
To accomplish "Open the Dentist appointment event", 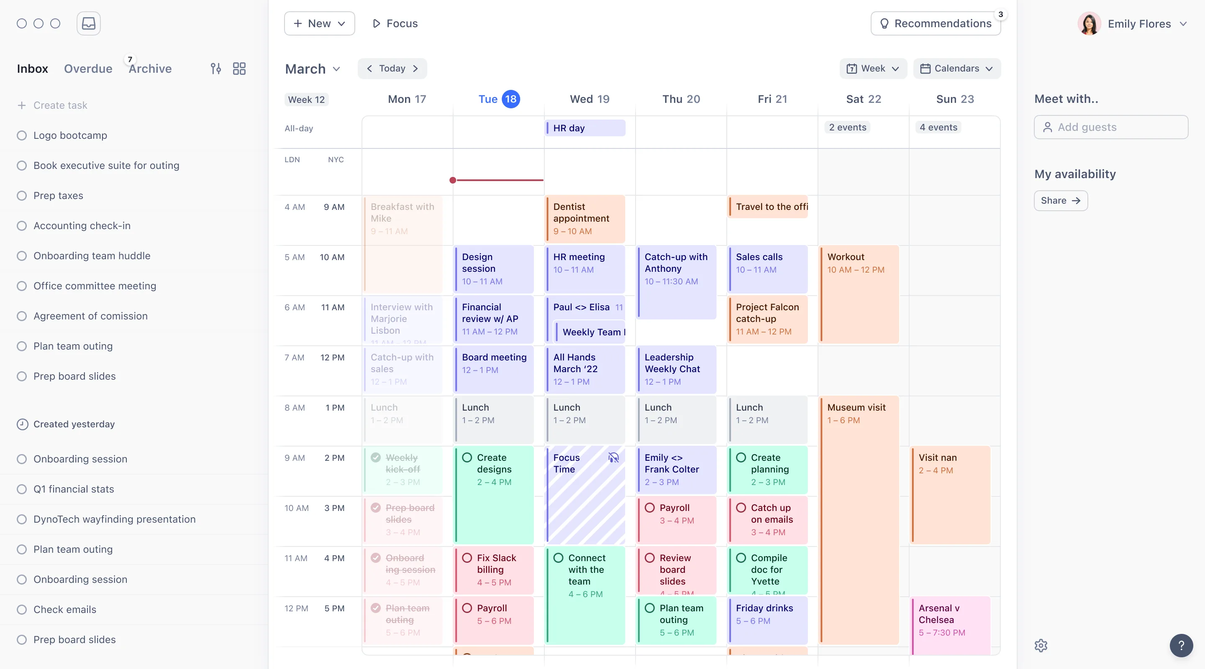I will (x=585, y=219).
